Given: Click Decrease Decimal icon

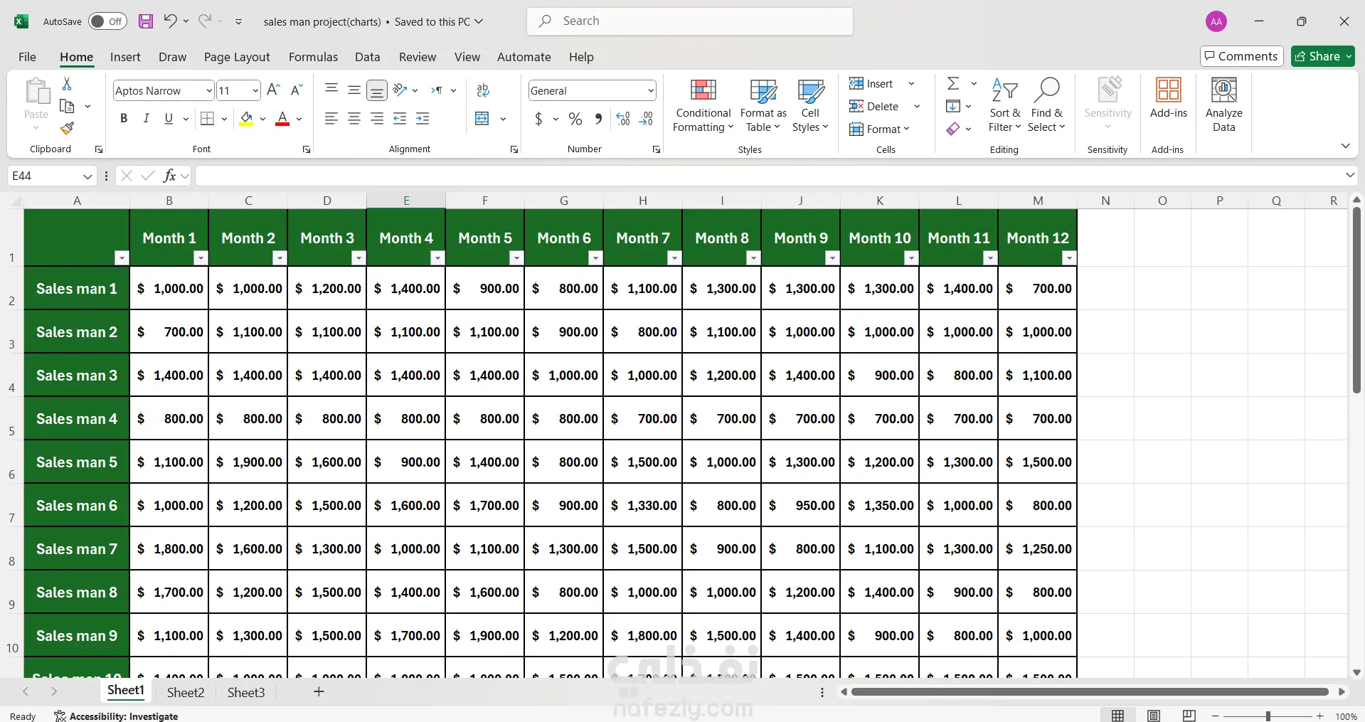Looking at the screenshot, I should pyautogui.click(x=647, y=119).
